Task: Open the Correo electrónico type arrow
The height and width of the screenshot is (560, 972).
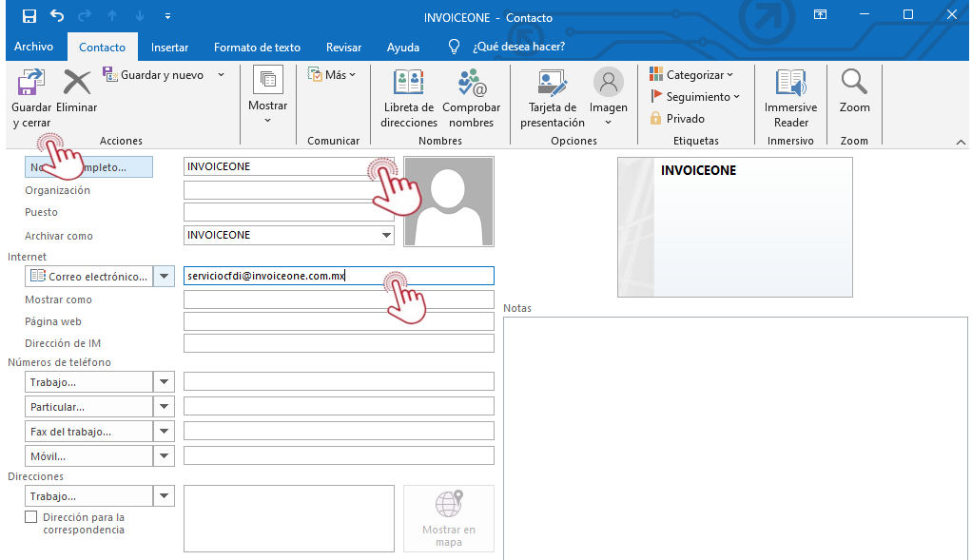Action: (x=165, y=277)
